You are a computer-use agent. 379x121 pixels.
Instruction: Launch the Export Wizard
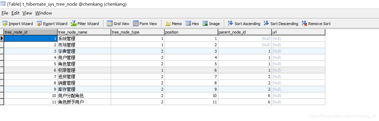coord(52,24)
